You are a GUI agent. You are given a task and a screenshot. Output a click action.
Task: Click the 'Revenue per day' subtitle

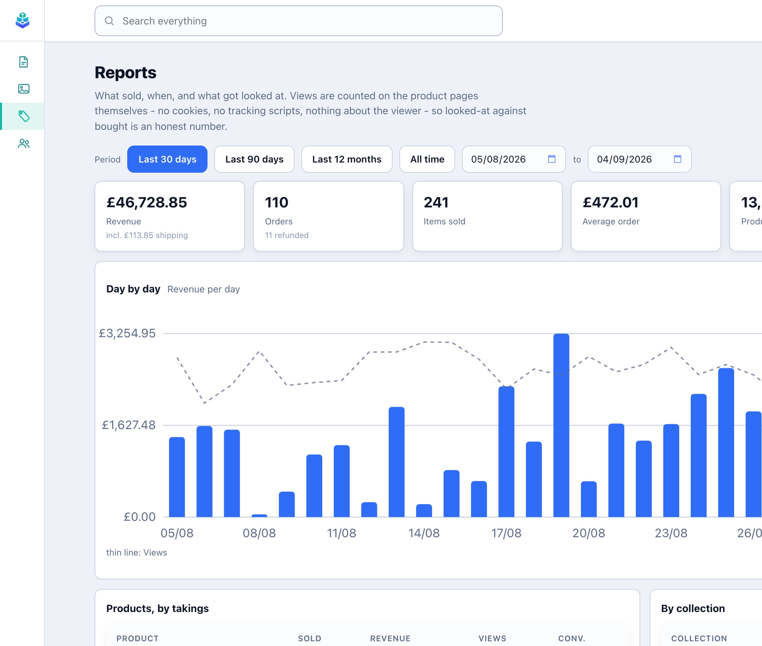[x=203, y=289]
